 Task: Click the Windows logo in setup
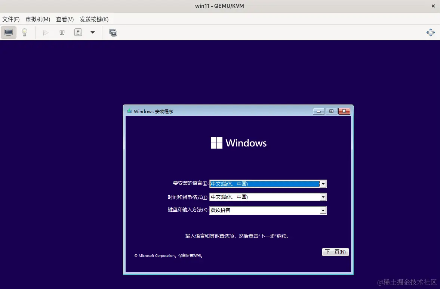(x=239, y=143)
